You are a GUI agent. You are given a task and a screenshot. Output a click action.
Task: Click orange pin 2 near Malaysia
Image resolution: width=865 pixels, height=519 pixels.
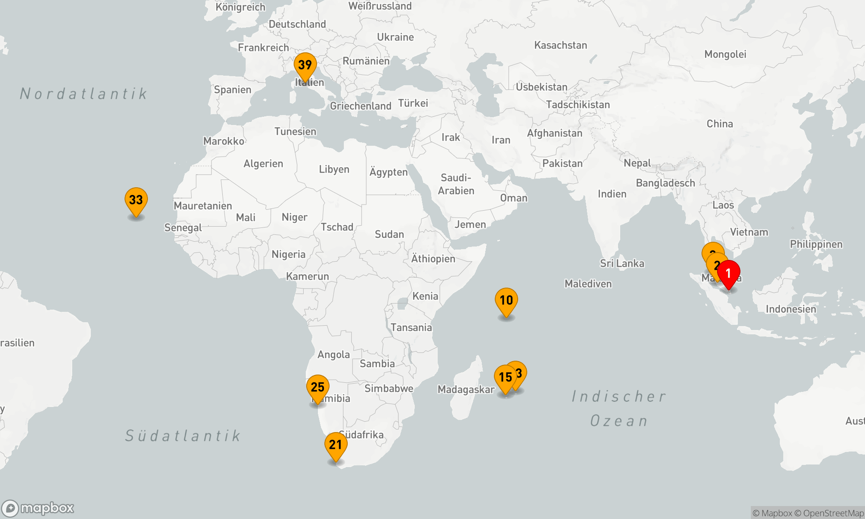[x=714, y=264]
